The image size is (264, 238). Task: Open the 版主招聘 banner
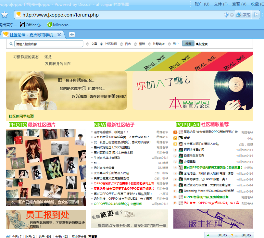pyautogui.click(x=213, y=219)
